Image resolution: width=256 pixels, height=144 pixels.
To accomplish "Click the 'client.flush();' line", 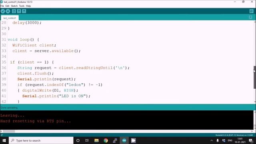I will 36,74.
